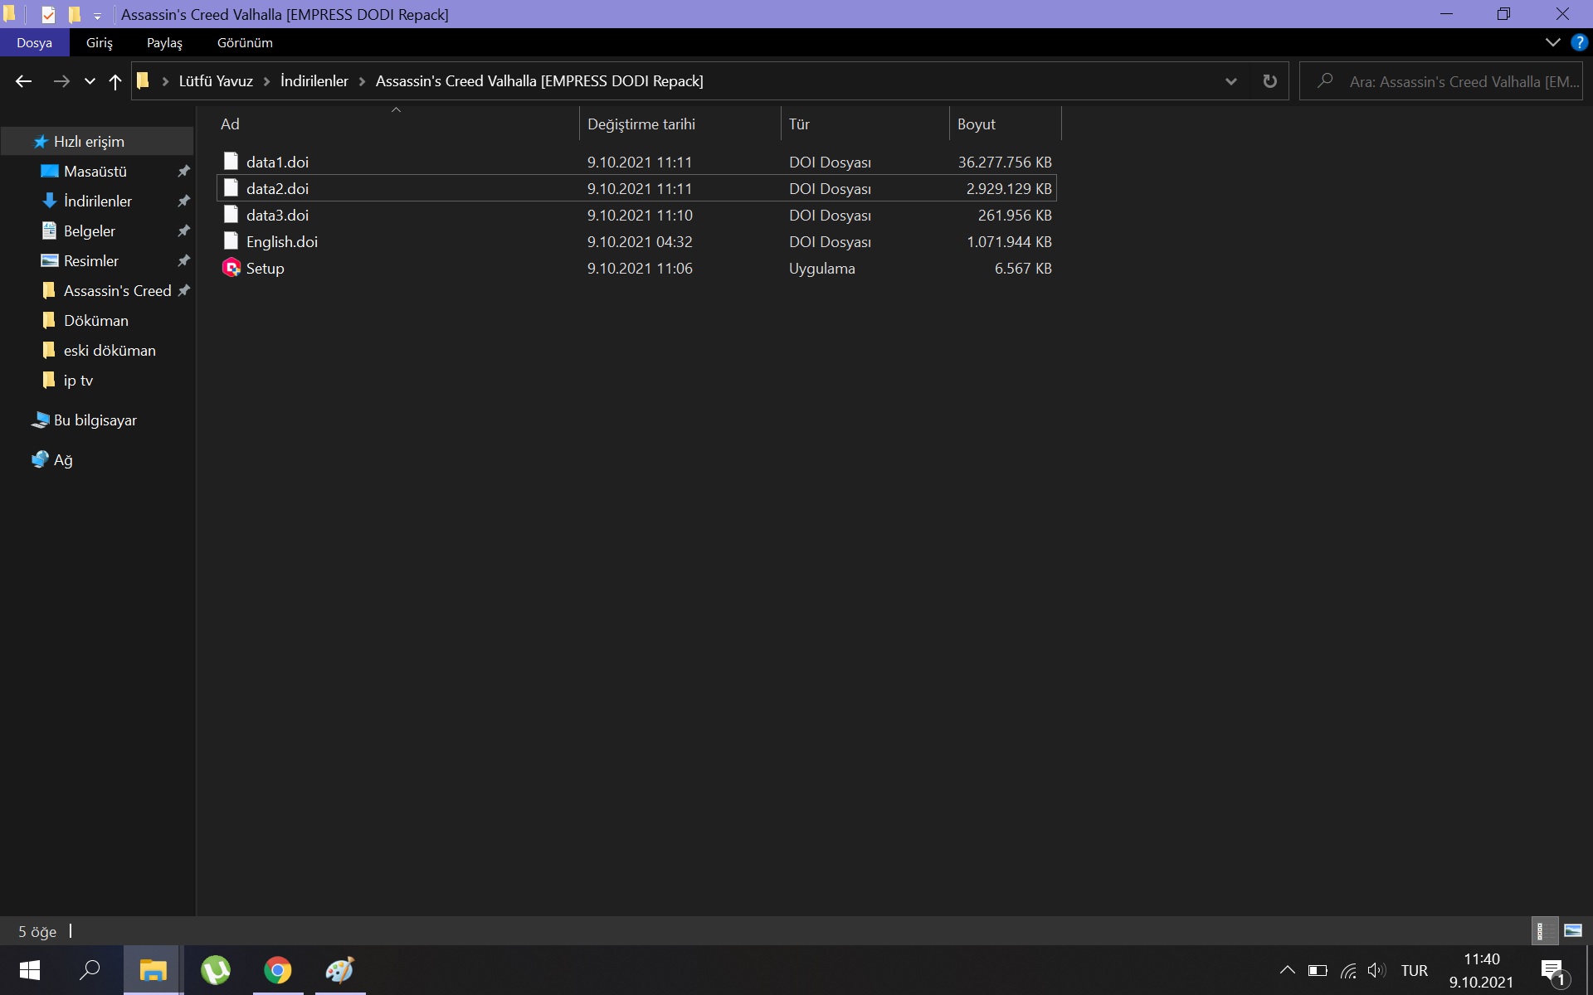
Task: Open Explorer help icon
Action: 1579,42
